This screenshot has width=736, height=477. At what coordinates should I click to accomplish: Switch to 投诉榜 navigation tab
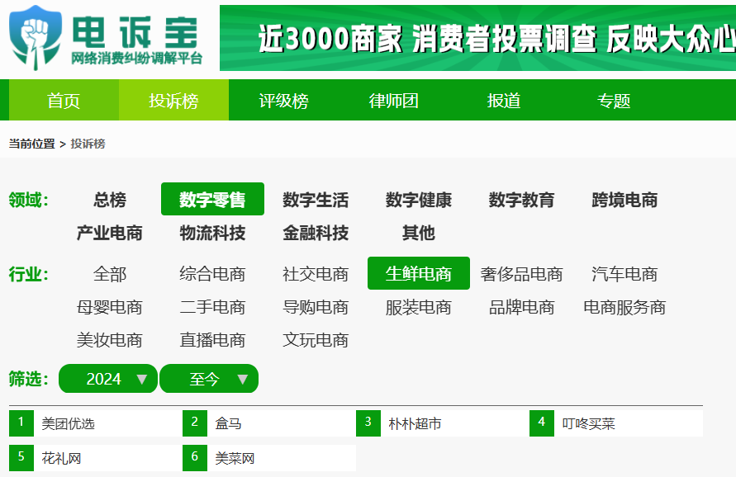click(173, 100)
